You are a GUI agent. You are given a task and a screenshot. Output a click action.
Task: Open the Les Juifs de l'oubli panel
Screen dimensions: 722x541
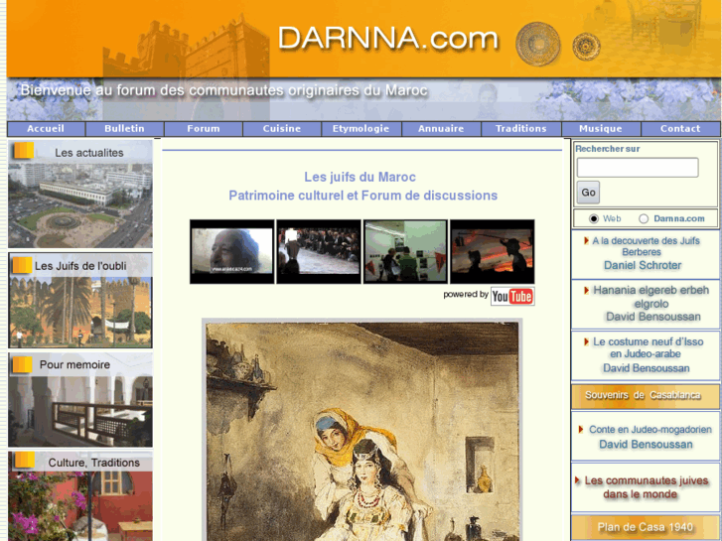click(80, 300)
